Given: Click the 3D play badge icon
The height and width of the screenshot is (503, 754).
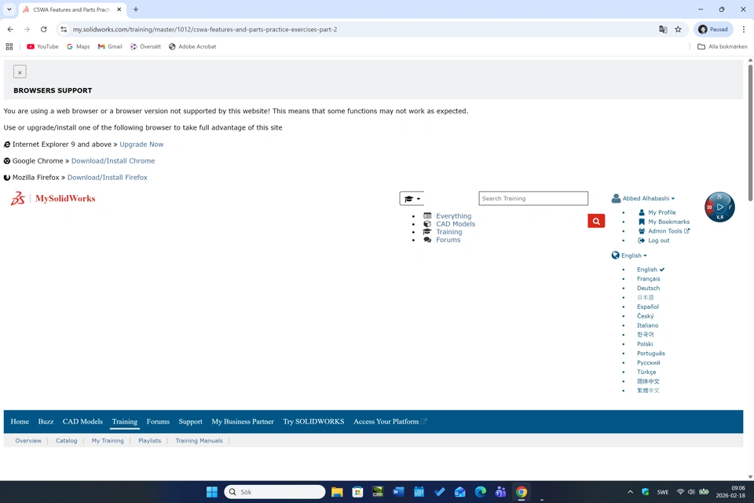Looking at the screenshot, I should tap(719, 207).
